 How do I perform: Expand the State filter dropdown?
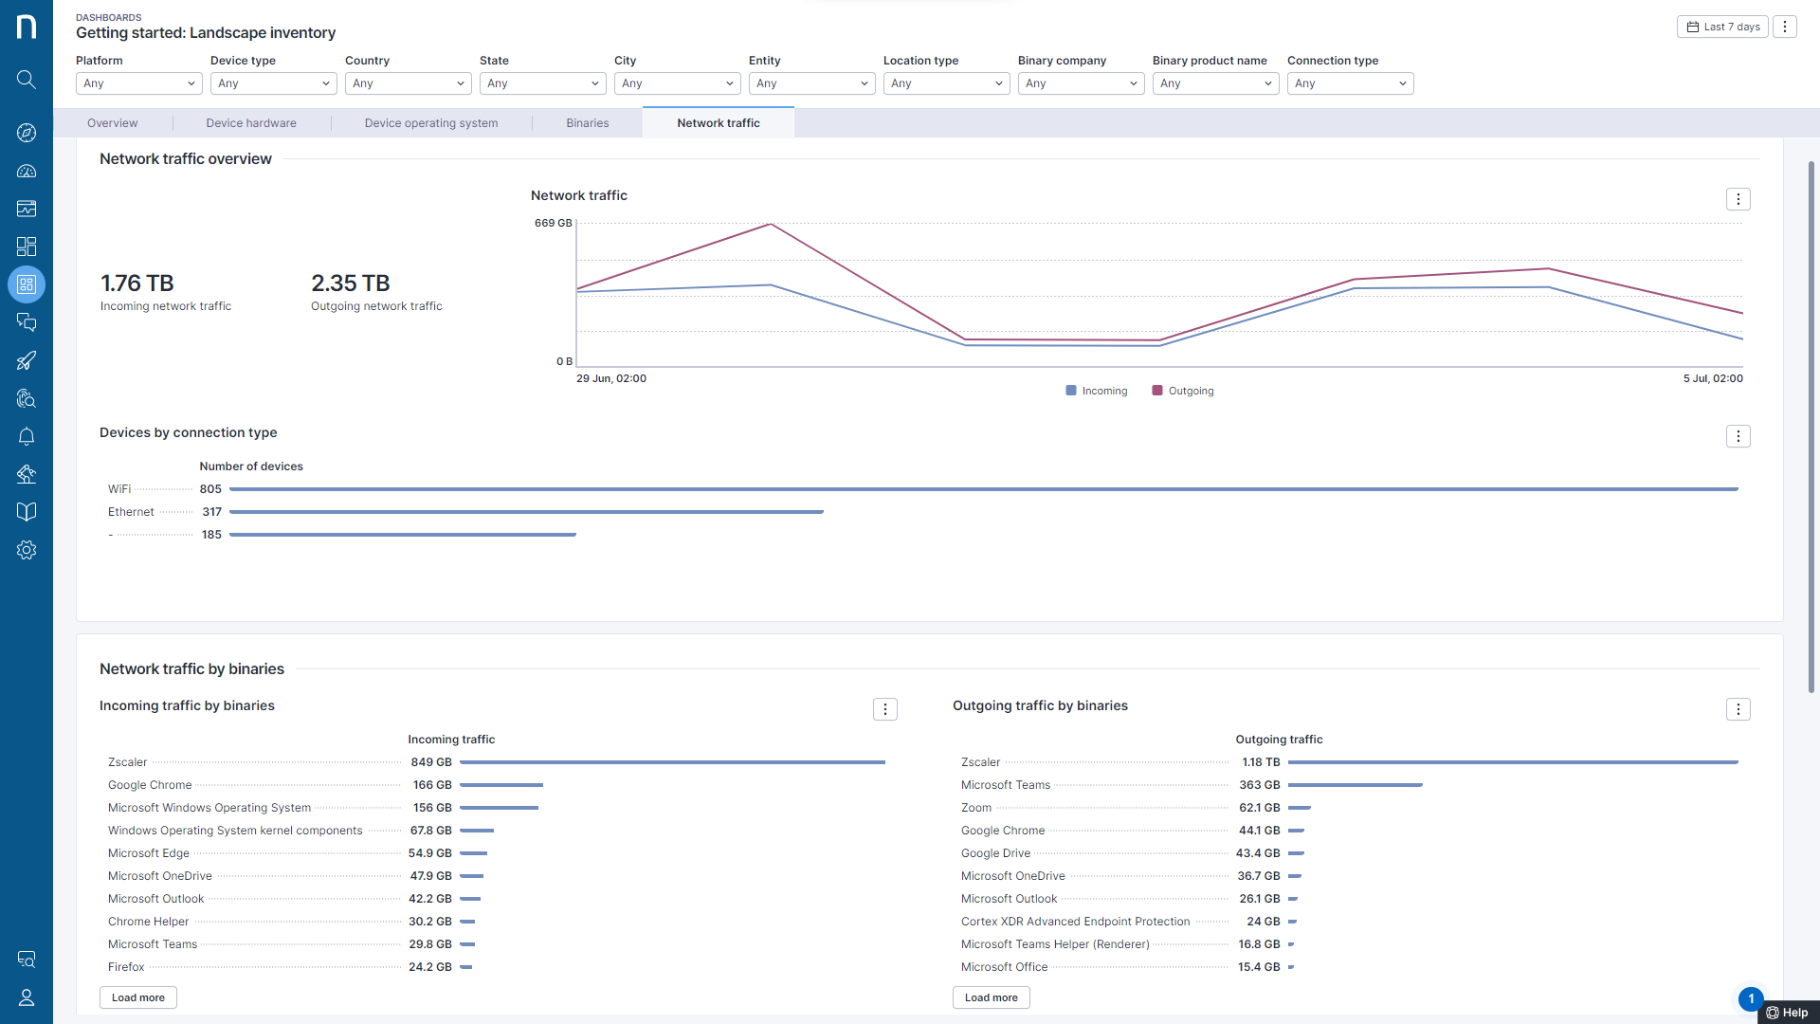543,83
